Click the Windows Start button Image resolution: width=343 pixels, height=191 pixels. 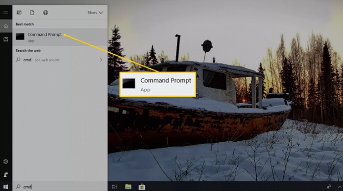click(6, 187)
